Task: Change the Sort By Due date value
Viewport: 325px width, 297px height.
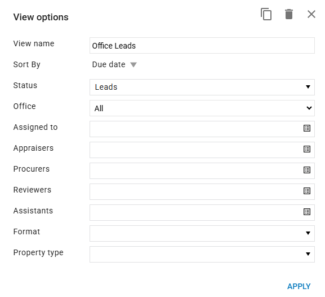Action: pyautogui.click(x=109, y=64)
